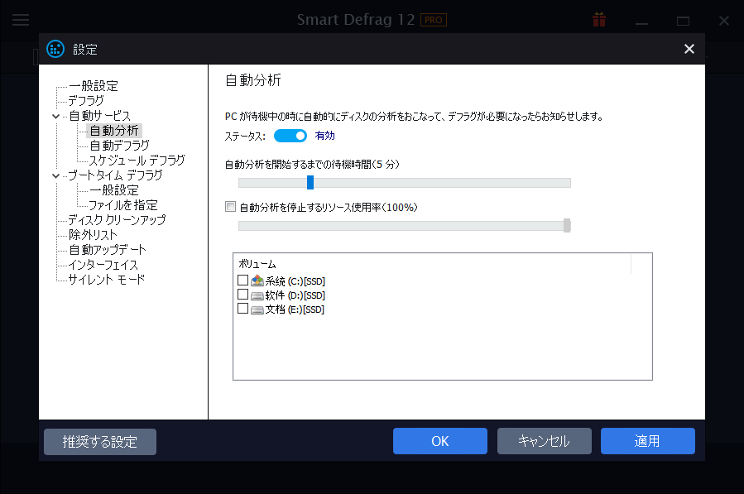Screen dimensions: 744x494
Task: Confirm settings with OK button
Action: click(x=439, y=441)
